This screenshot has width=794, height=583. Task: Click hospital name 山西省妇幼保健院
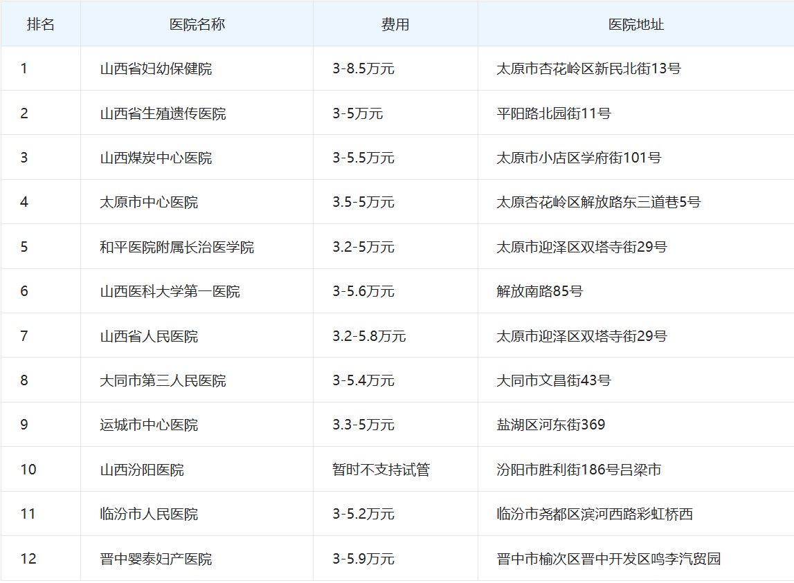pyautogui.click(x=156, y=68)
